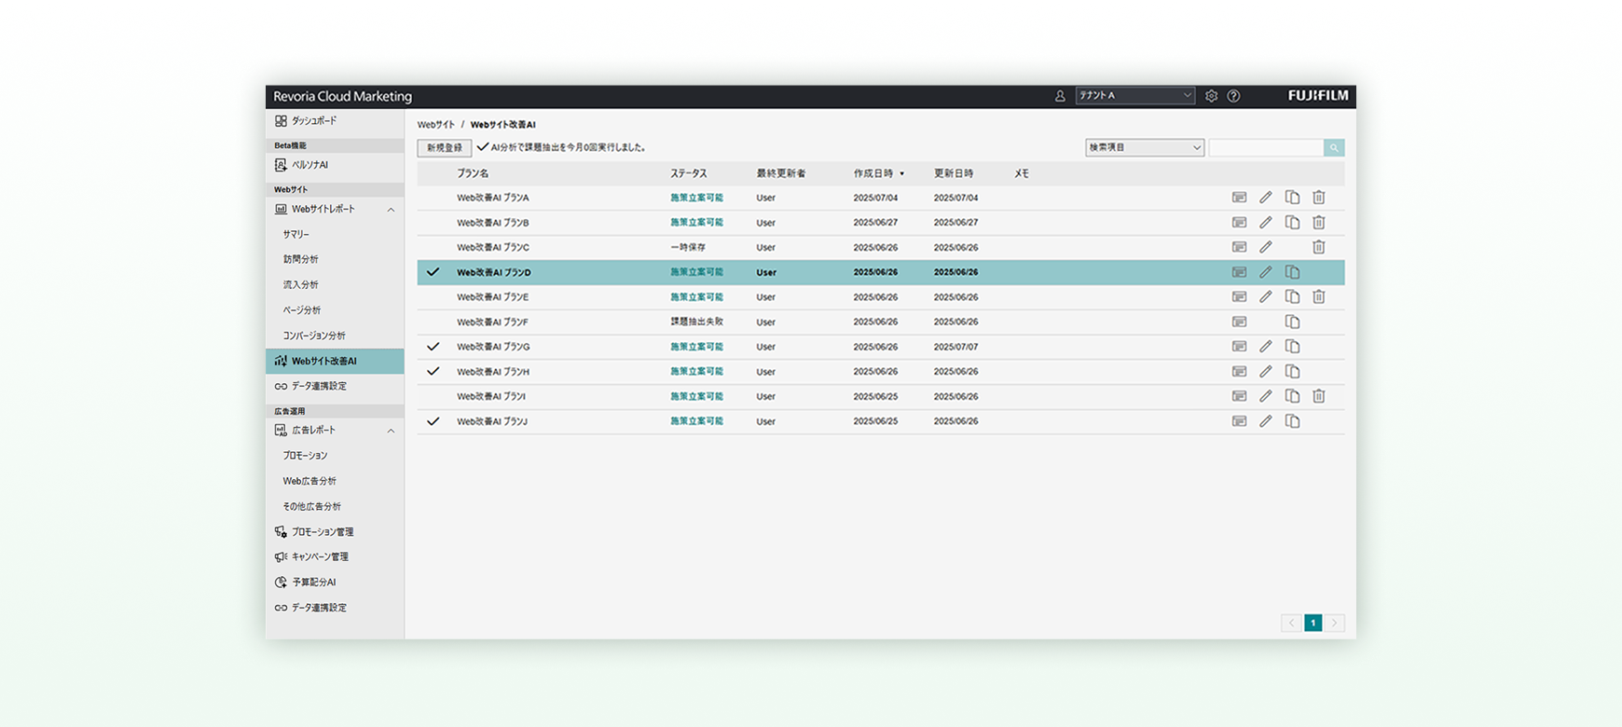The height and width of the screenshot is (727, 1622).
Task: Click the search magnifier button
Action: tap(1334, 148)
